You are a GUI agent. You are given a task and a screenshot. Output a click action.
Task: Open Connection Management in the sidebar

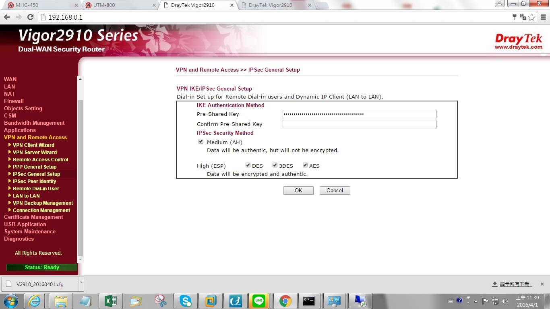[41, 210]
